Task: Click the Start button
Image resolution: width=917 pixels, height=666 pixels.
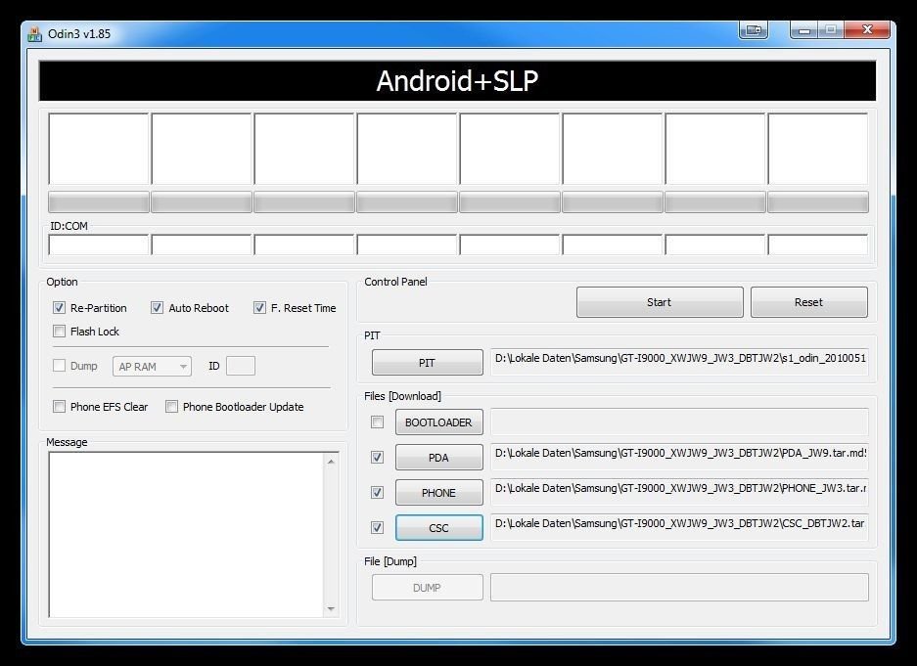Action: click(660, 302)
